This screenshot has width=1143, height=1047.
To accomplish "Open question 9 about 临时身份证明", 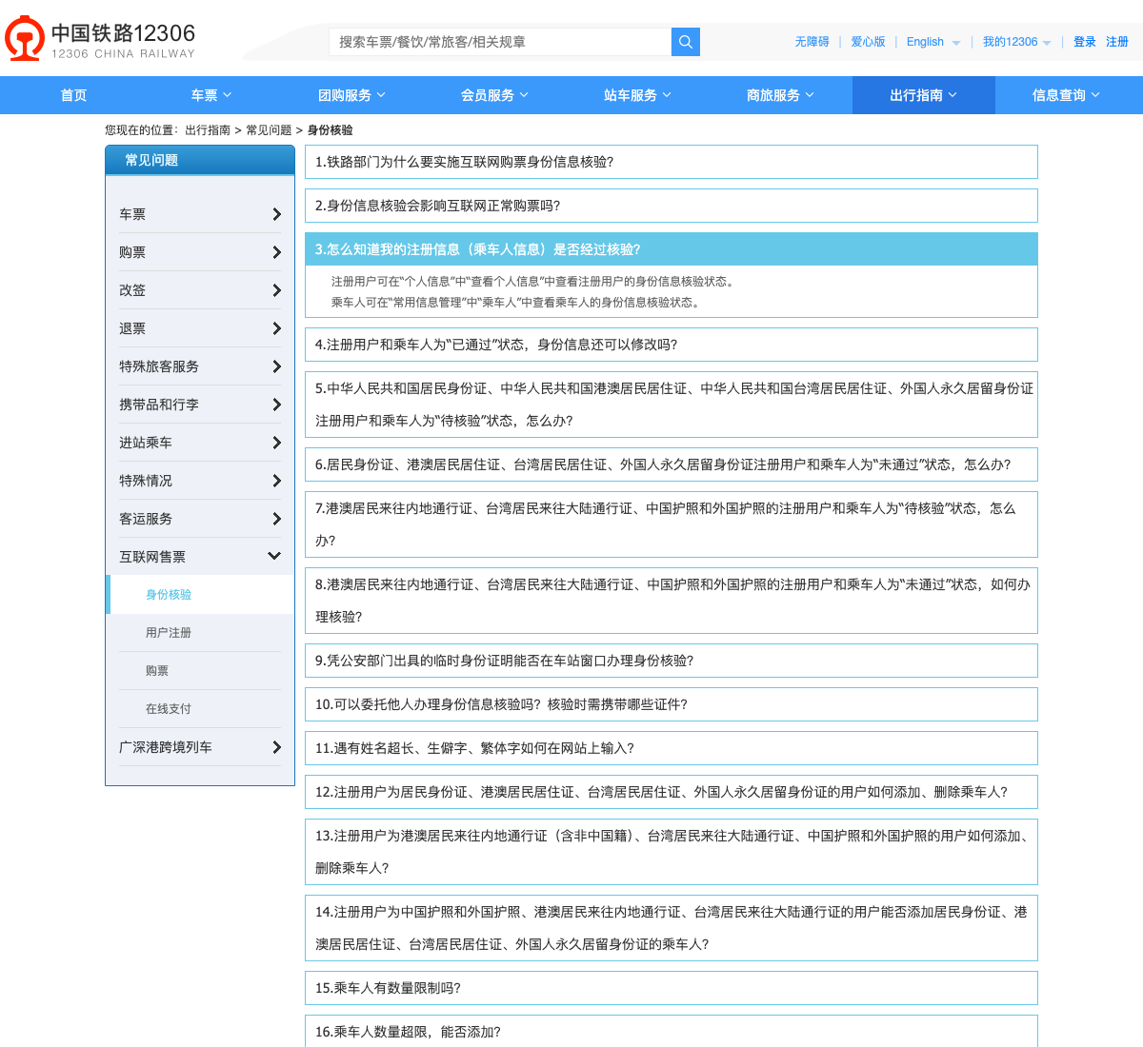I will pos(671,661).
